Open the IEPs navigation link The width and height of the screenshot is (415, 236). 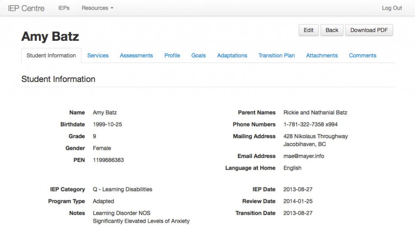pos(64,8)
